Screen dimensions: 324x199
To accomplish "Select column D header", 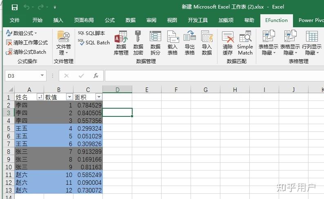I will [118, 90].
